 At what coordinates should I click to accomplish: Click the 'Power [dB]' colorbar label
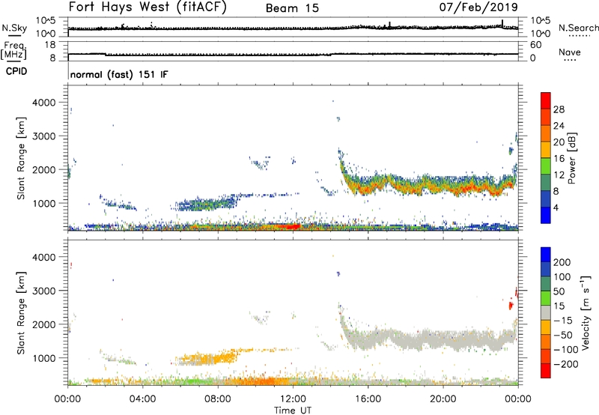(x=572, y=158)
